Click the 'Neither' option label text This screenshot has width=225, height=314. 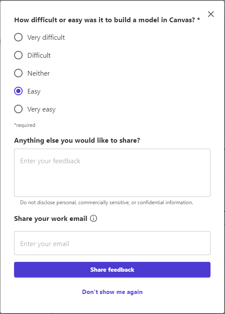coord(38,73)
